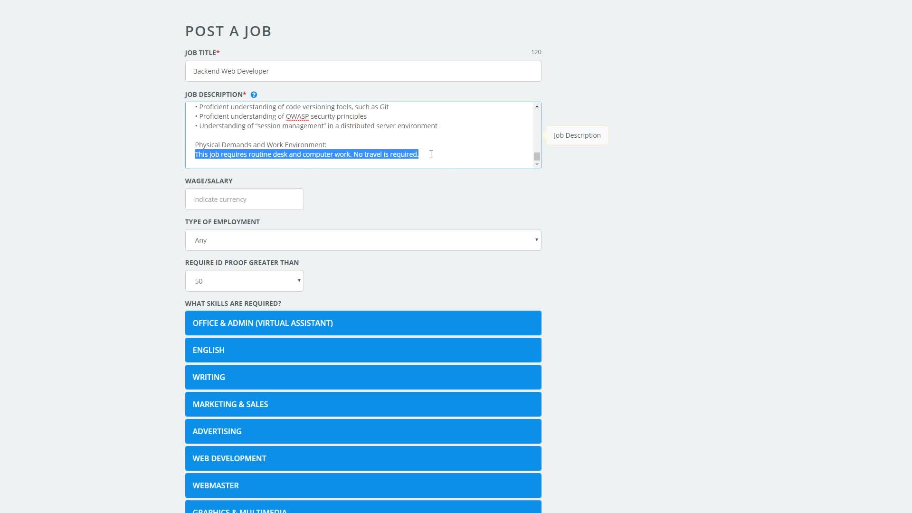This screenshot has height=513, width=912.
Task: Expand the Web Development skills section
Action: point(363,458)
